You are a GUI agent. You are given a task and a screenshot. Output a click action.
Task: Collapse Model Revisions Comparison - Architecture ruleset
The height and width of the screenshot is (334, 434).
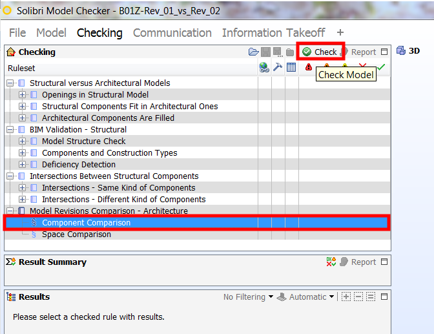tap(10, 211)
